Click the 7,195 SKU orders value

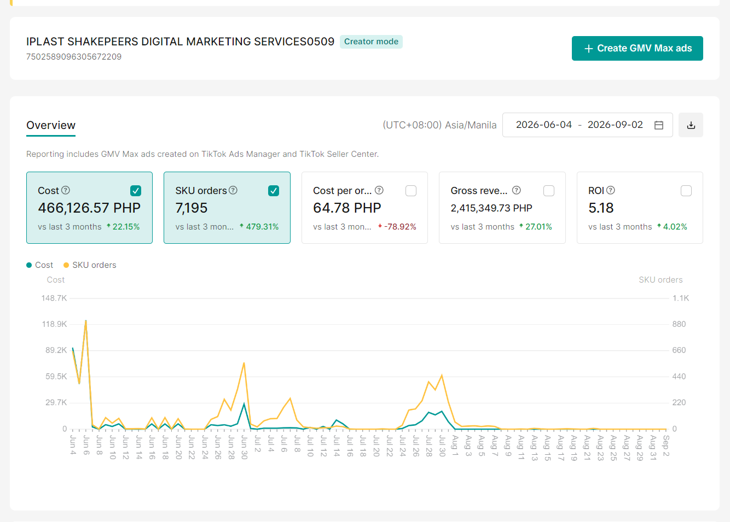192,208
